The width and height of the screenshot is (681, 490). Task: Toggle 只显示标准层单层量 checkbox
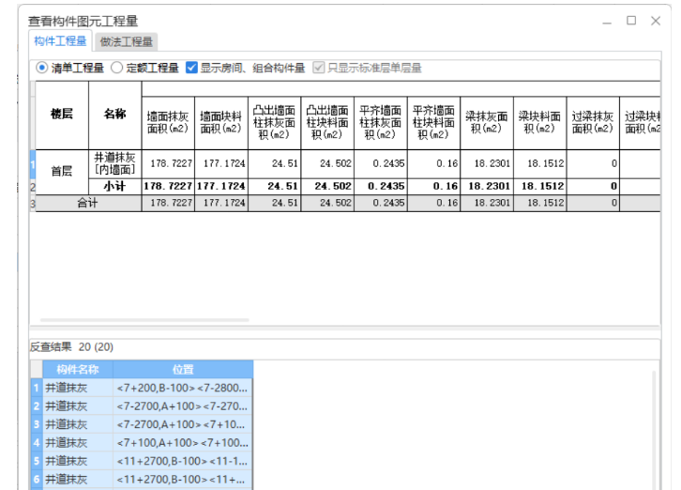point(318,68)
